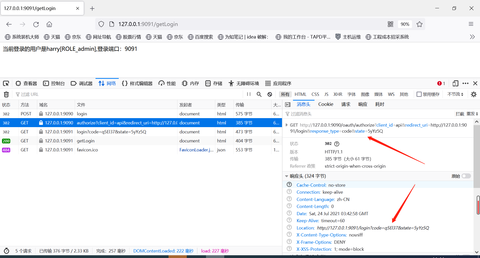Screen dimensions: 480x258
Task: Open devtools more options (three dots) menu
Action: pyautogui.click(x=465, y=83)
